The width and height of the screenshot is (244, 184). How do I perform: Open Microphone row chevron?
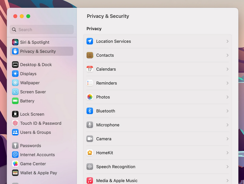228,125
